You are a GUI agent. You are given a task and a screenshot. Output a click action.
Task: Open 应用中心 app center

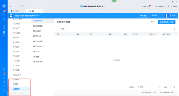(160, 6)
